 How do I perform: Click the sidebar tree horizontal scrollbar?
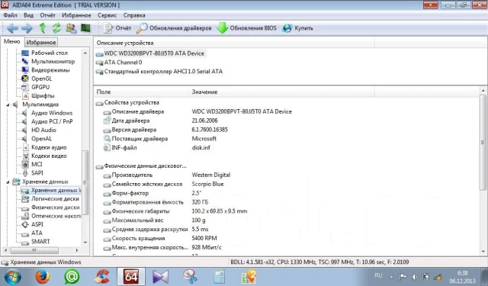point(34,250)
